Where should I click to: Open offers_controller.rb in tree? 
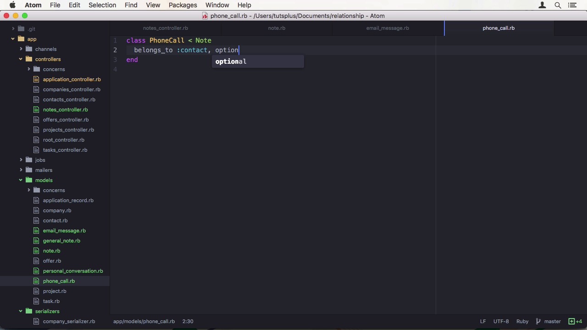(66, 120)
